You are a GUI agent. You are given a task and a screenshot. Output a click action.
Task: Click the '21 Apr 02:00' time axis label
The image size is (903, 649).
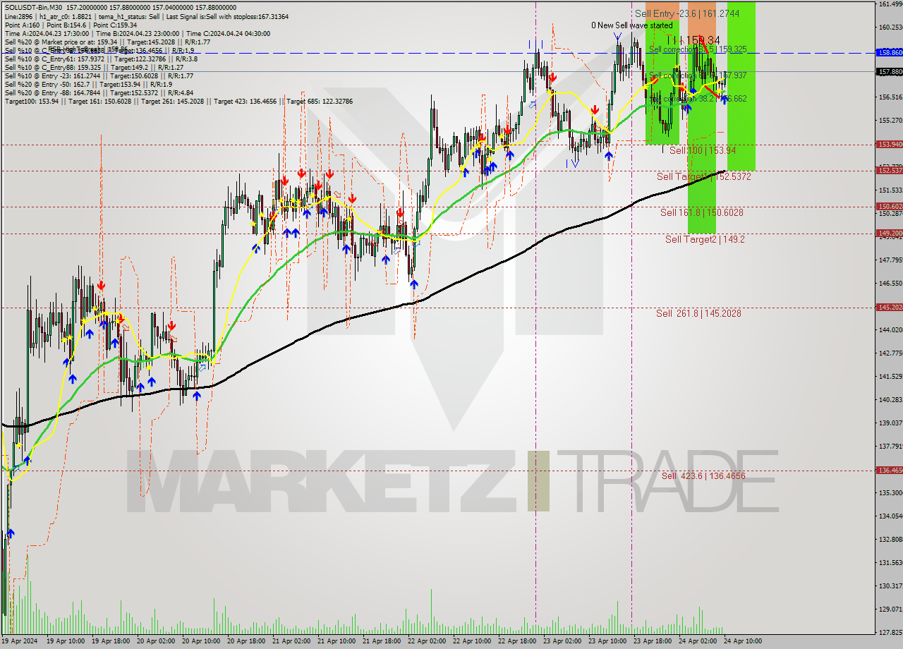click(x=291, y=641)
